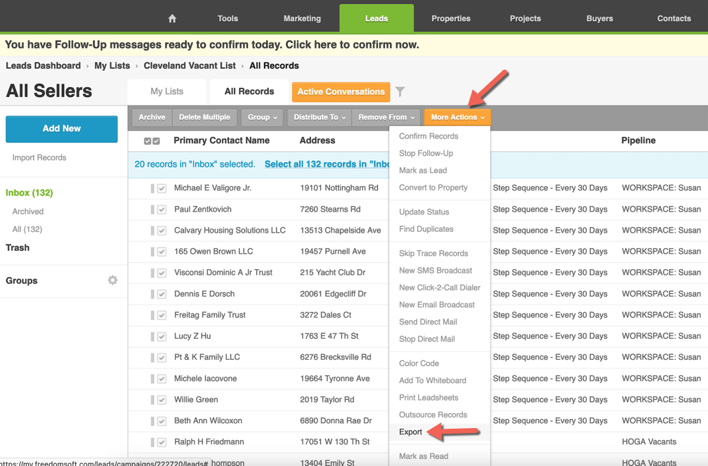
Task: Choose Color Code menu option
Action: (x=419, y=364)
